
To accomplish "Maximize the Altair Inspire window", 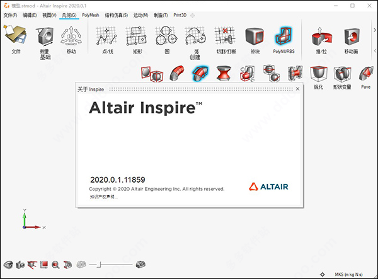I will 352,6.
